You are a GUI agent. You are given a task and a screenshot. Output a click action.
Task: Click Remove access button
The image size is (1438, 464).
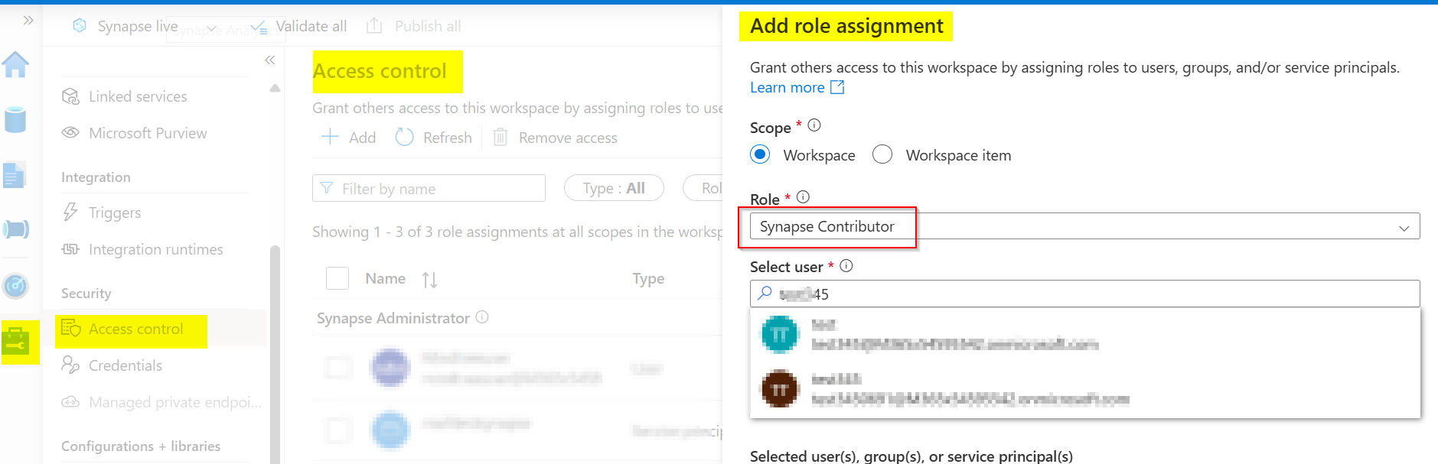pyautogui.click(x=555, y=138)
